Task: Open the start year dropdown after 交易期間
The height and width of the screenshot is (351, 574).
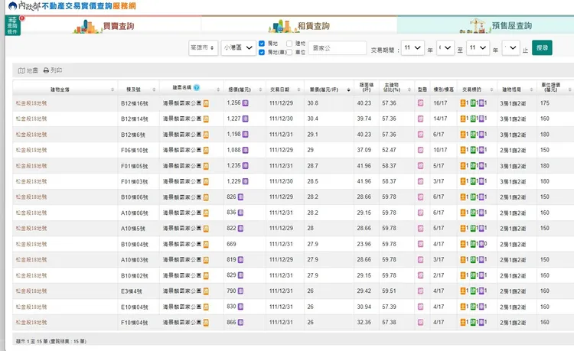Action: [413, 48]
